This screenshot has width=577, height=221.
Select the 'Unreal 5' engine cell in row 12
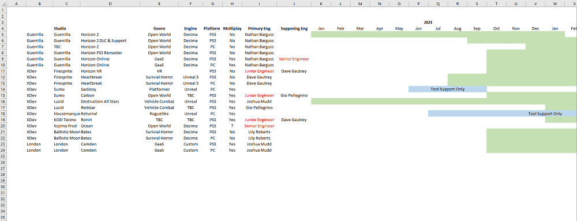click(x=190, y=77)
